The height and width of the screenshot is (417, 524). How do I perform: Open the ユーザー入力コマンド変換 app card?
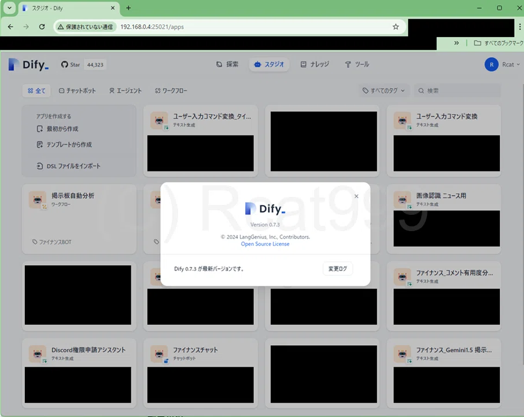444,141
